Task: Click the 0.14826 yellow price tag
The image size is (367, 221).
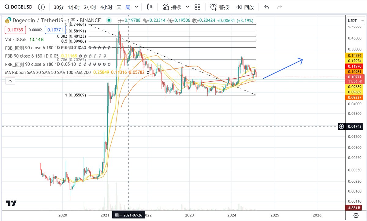Action: 354,55
